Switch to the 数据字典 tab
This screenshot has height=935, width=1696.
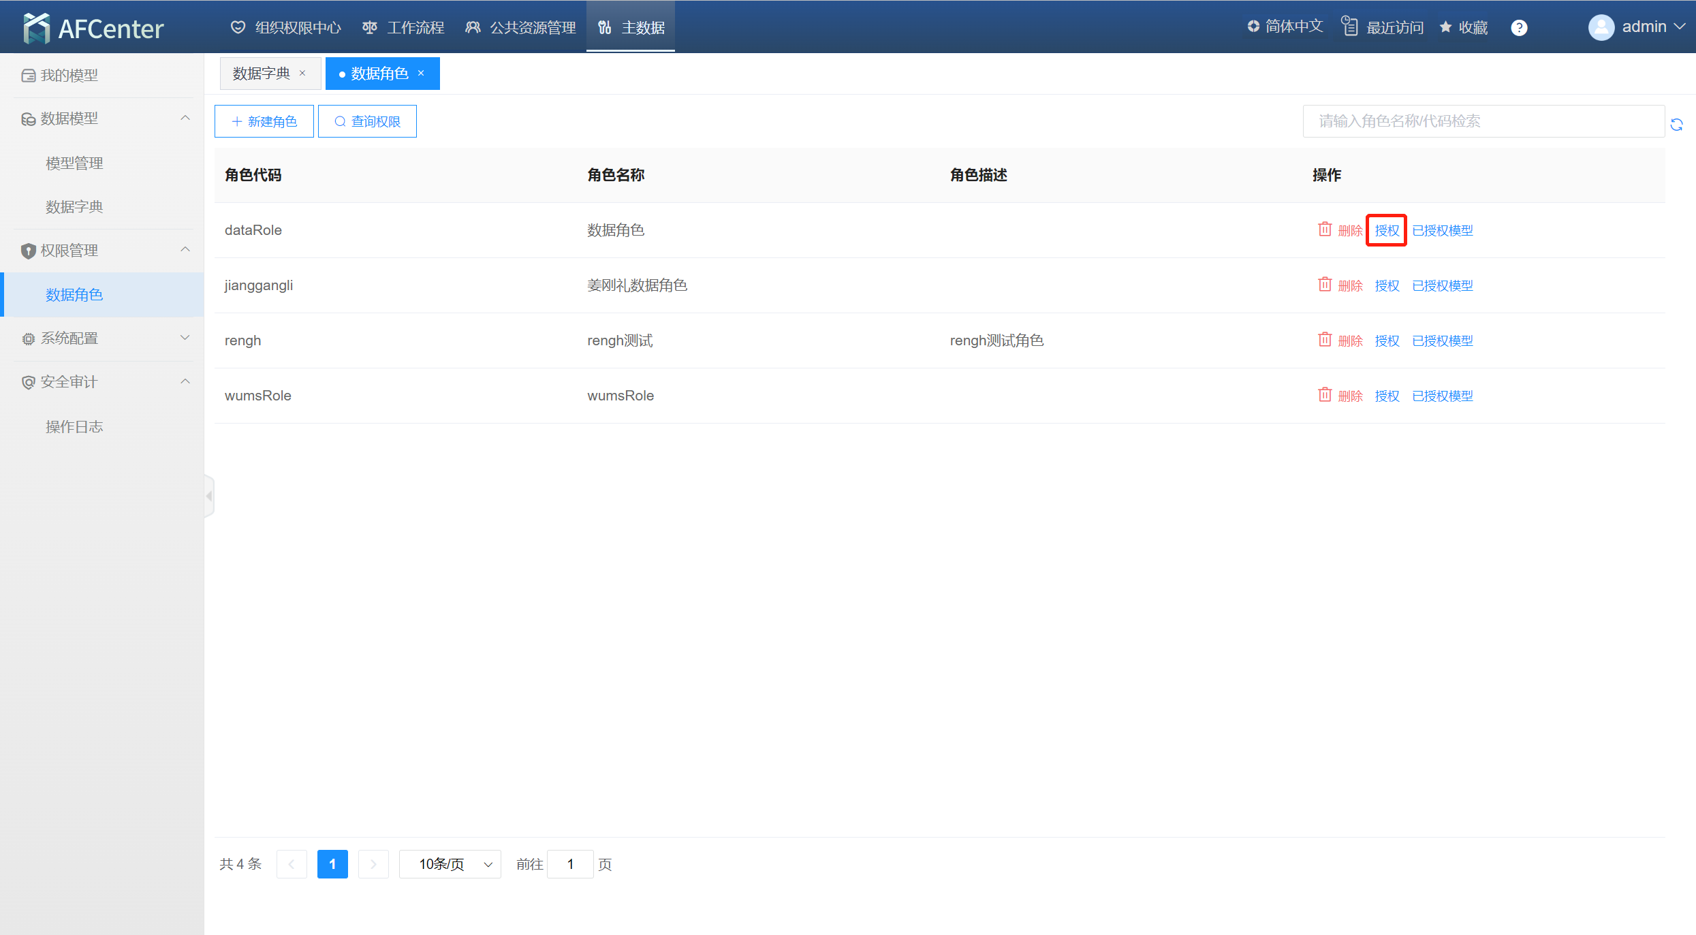click(262, 74)
